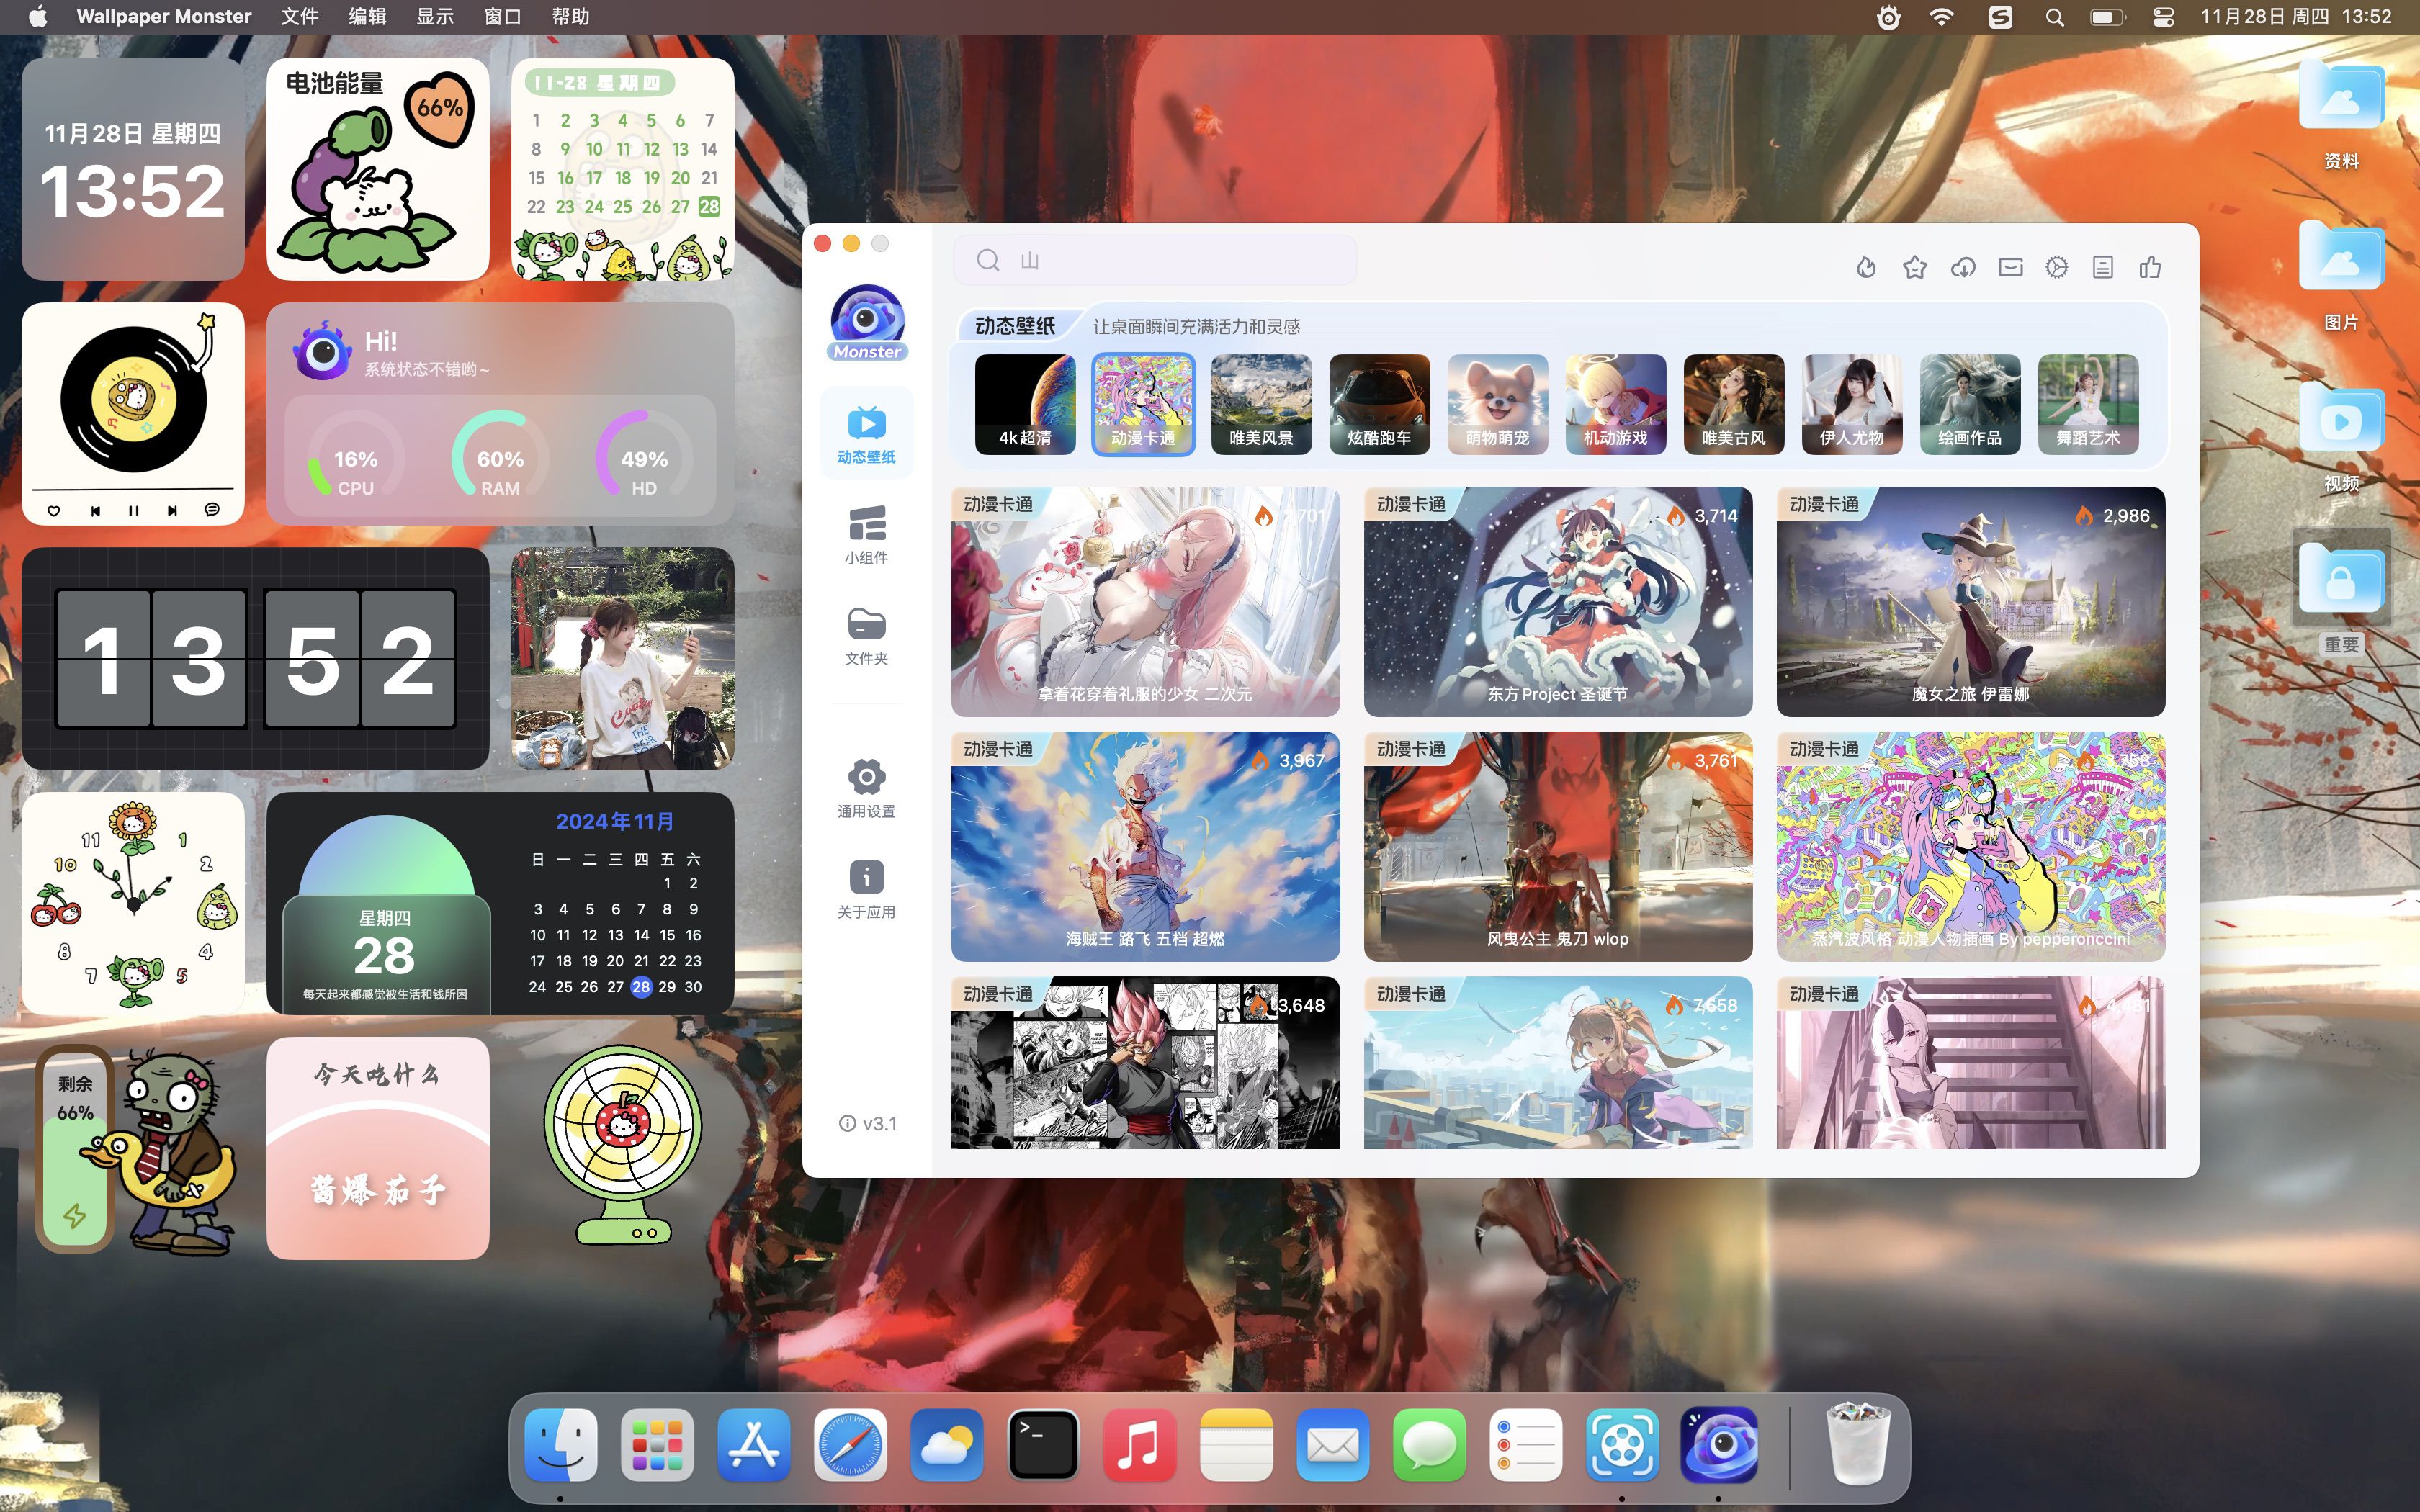This screenshot has height=1512, width=2420.
Task: Select the 绘画作品 category
Action: (x=1969, y=404)
